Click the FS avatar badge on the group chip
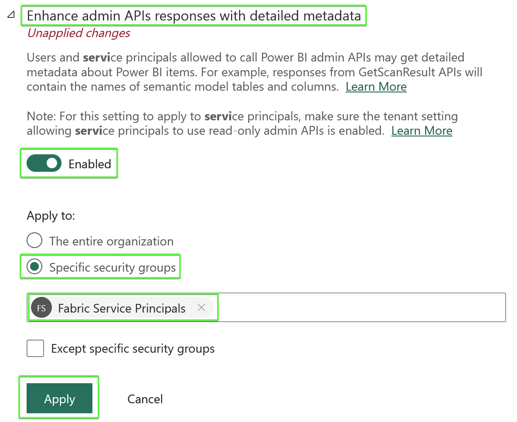 [x=42, y=308]
